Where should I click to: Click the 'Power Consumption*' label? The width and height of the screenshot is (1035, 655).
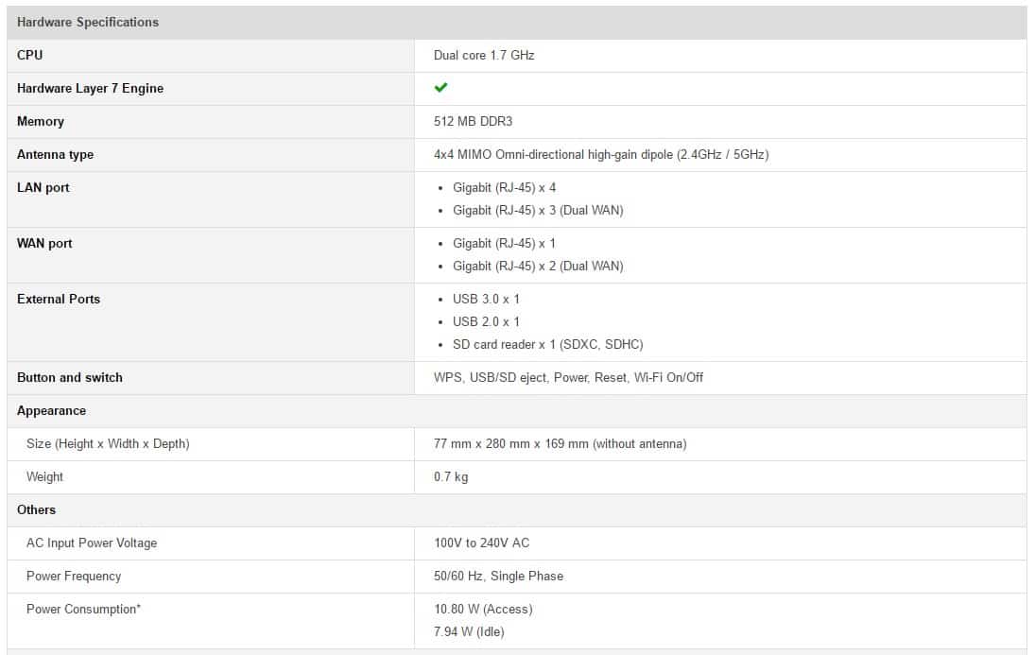pos(84,609)
